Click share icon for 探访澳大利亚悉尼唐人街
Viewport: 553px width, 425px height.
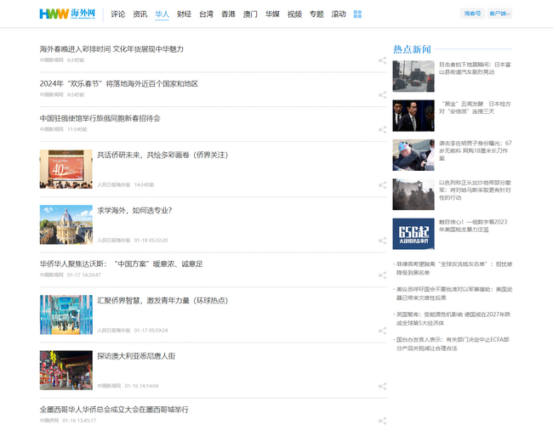coord(382,386)
